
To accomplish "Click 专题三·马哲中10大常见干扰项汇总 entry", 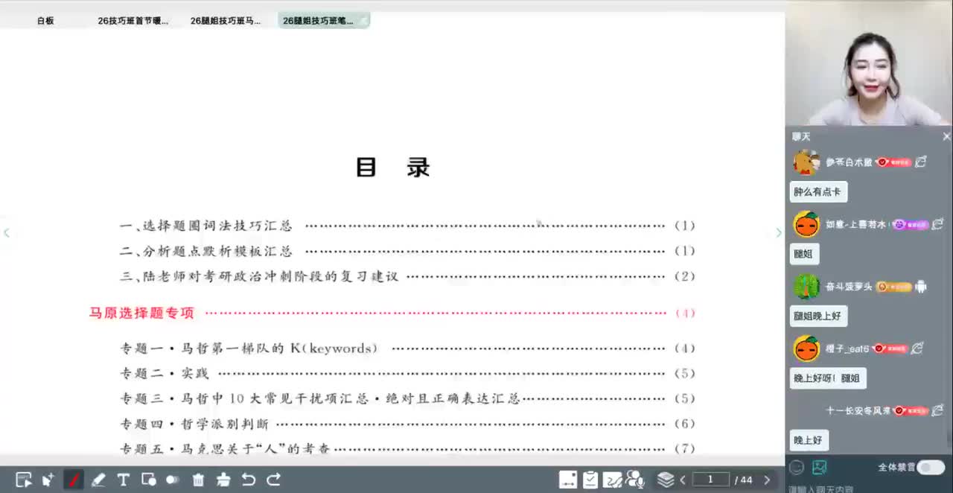I will pos(407,398).
